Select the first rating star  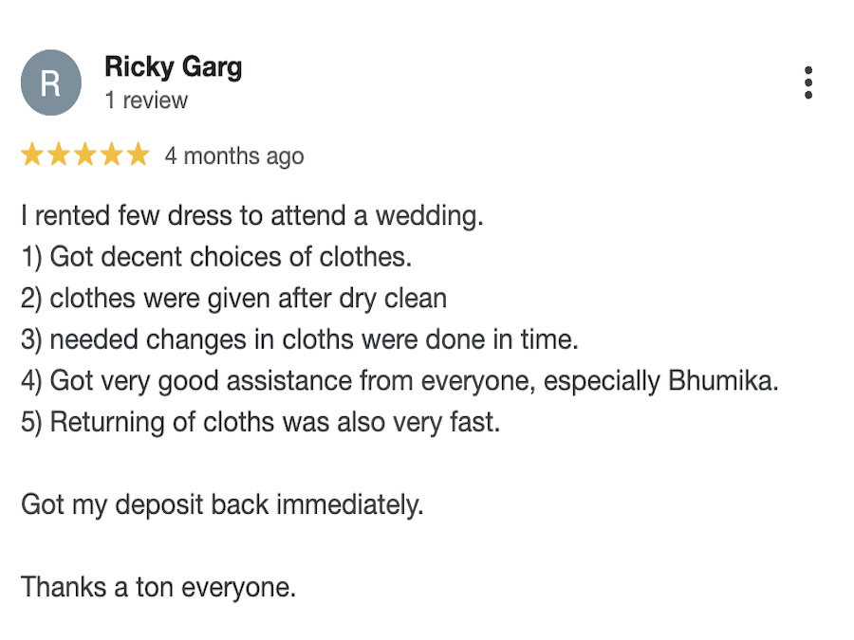coord(32,154)
